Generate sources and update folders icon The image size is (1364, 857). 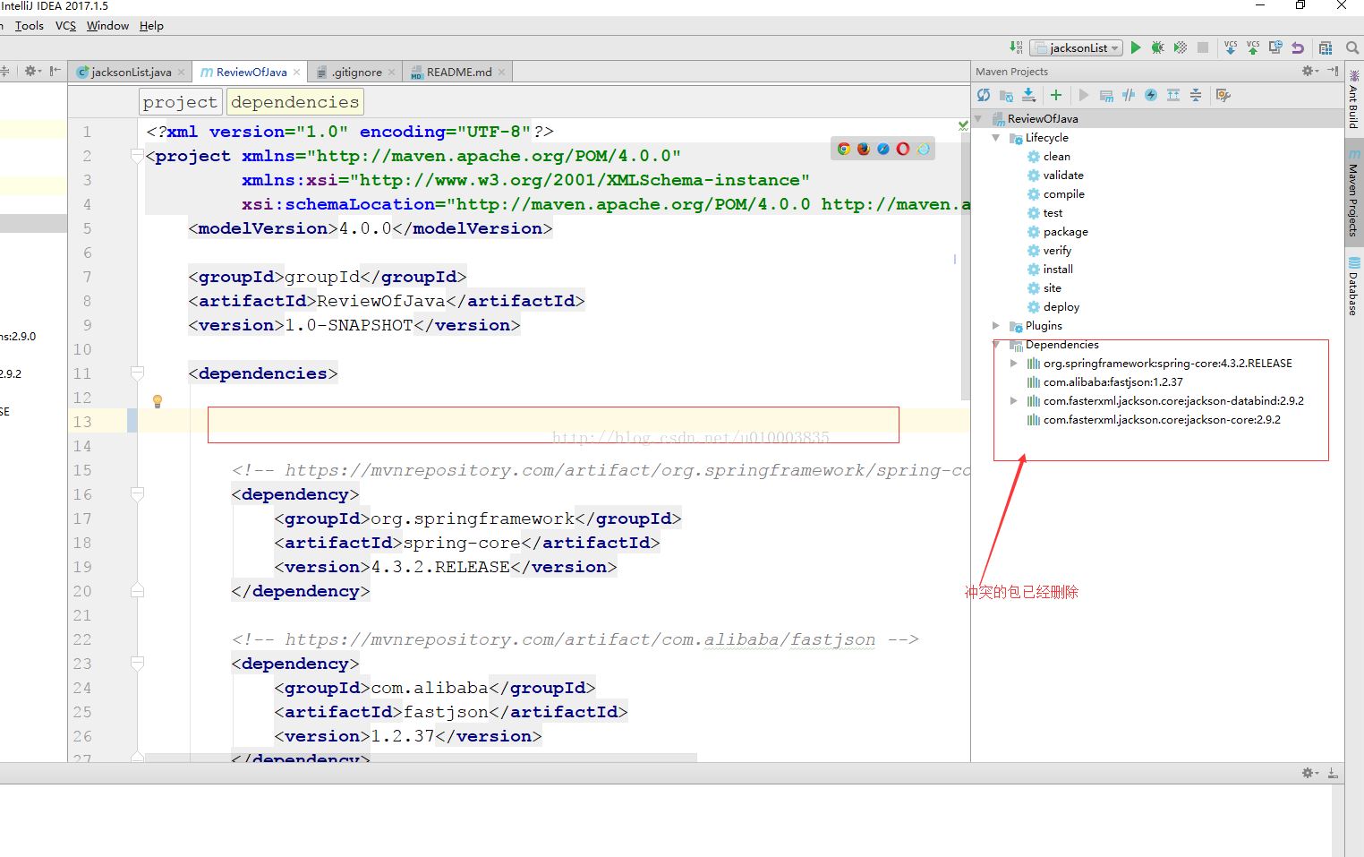(1006, 95)
